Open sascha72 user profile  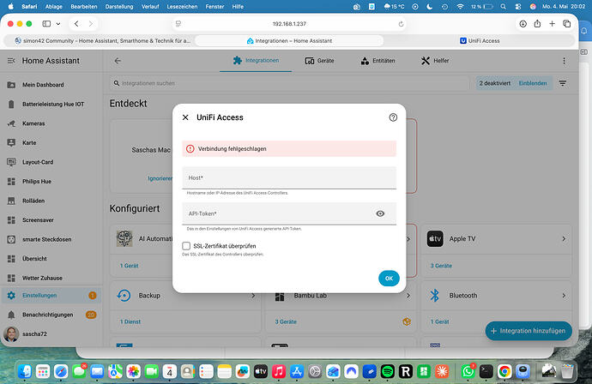click(x=51, y=333)
